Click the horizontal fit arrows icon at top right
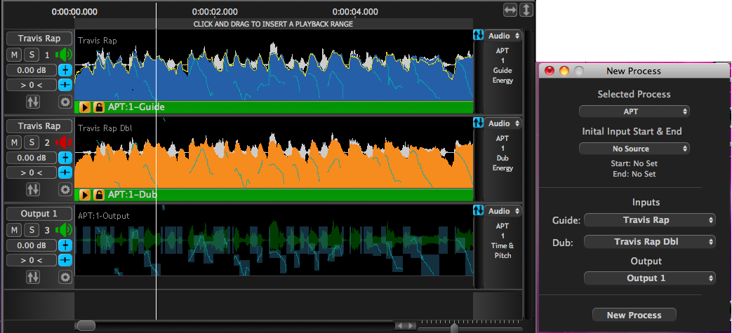The height and width of the screenshot is (333, 732). (510, 10)
